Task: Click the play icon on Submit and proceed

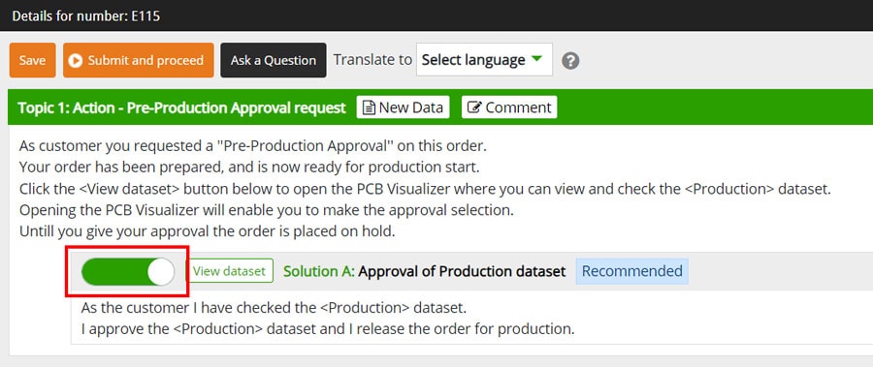Action: 76,61
